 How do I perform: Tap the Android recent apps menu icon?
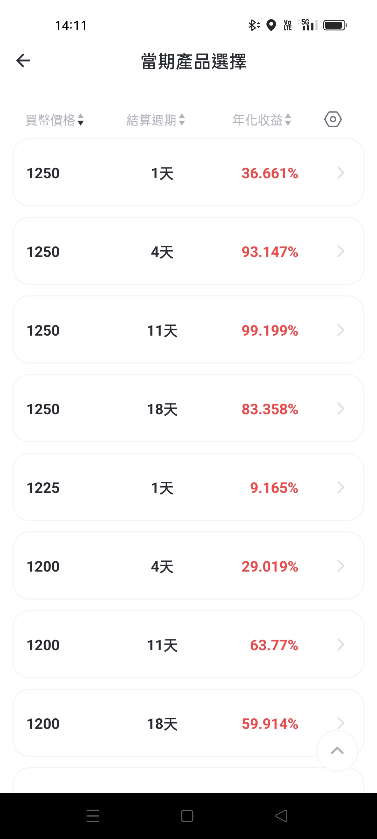point(93,816)
